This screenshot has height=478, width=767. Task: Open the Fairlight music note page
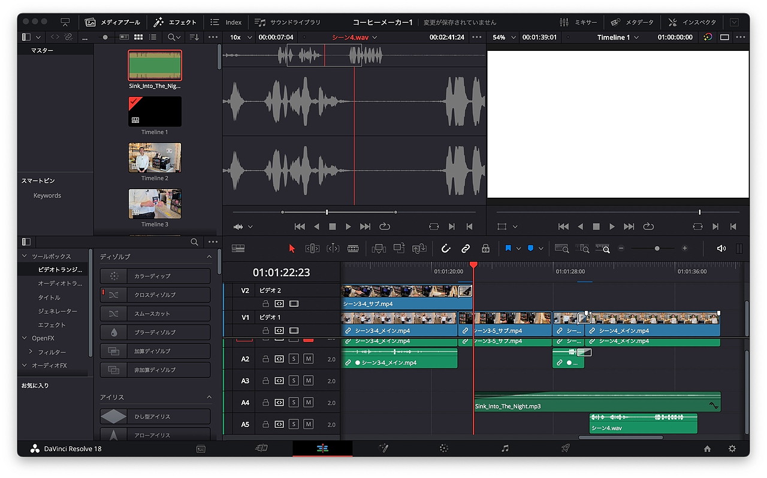[x=505, y=448]
